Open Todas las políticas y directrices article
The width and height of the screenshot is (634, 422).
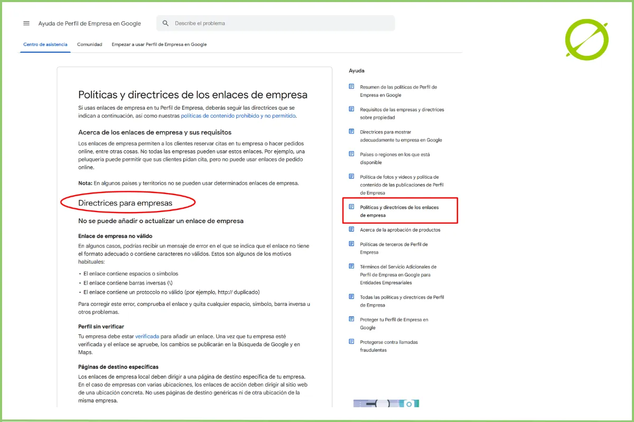[x=402, y=301]
